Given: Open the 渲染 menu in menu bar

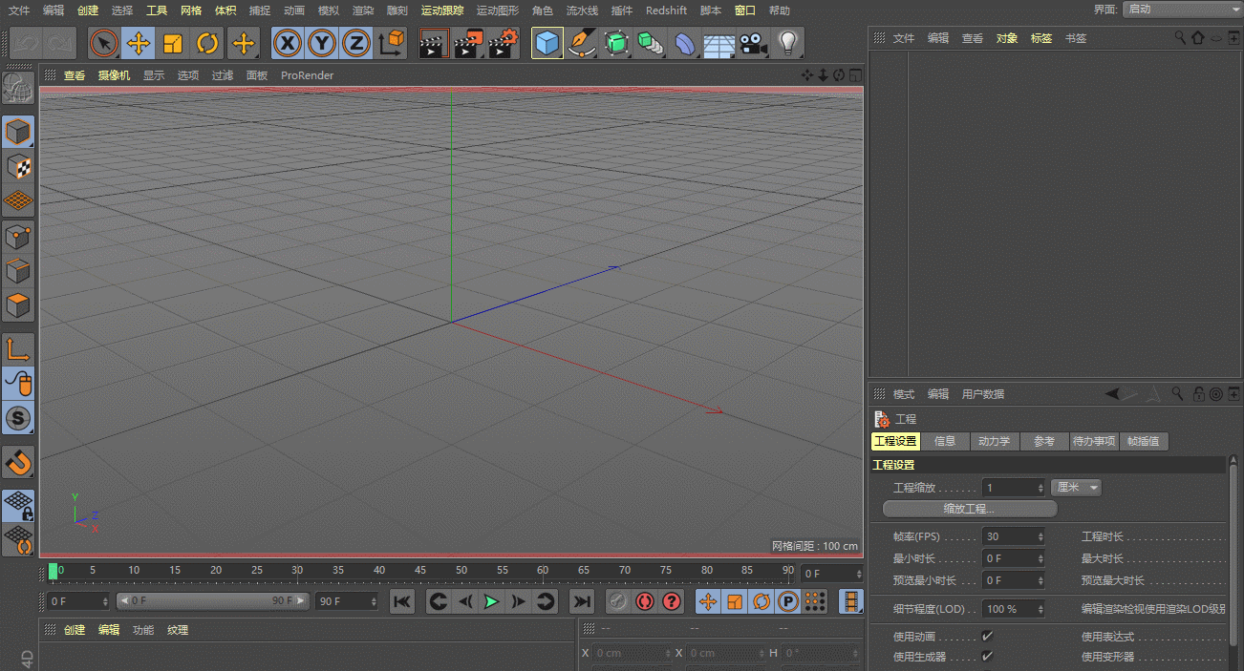Looking at the screenshot, I should pos(363,10).
